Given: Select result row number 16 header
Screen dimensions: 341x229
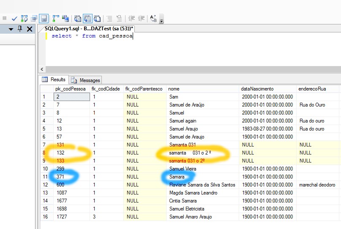Looking at the screenshot, I should pyautogui.click(x=47, y=217).
